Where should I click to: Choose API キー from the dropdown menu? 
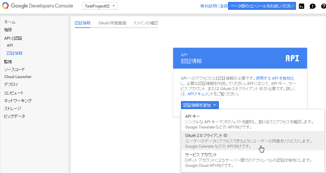pyautogui.click(x=253, y=122)
